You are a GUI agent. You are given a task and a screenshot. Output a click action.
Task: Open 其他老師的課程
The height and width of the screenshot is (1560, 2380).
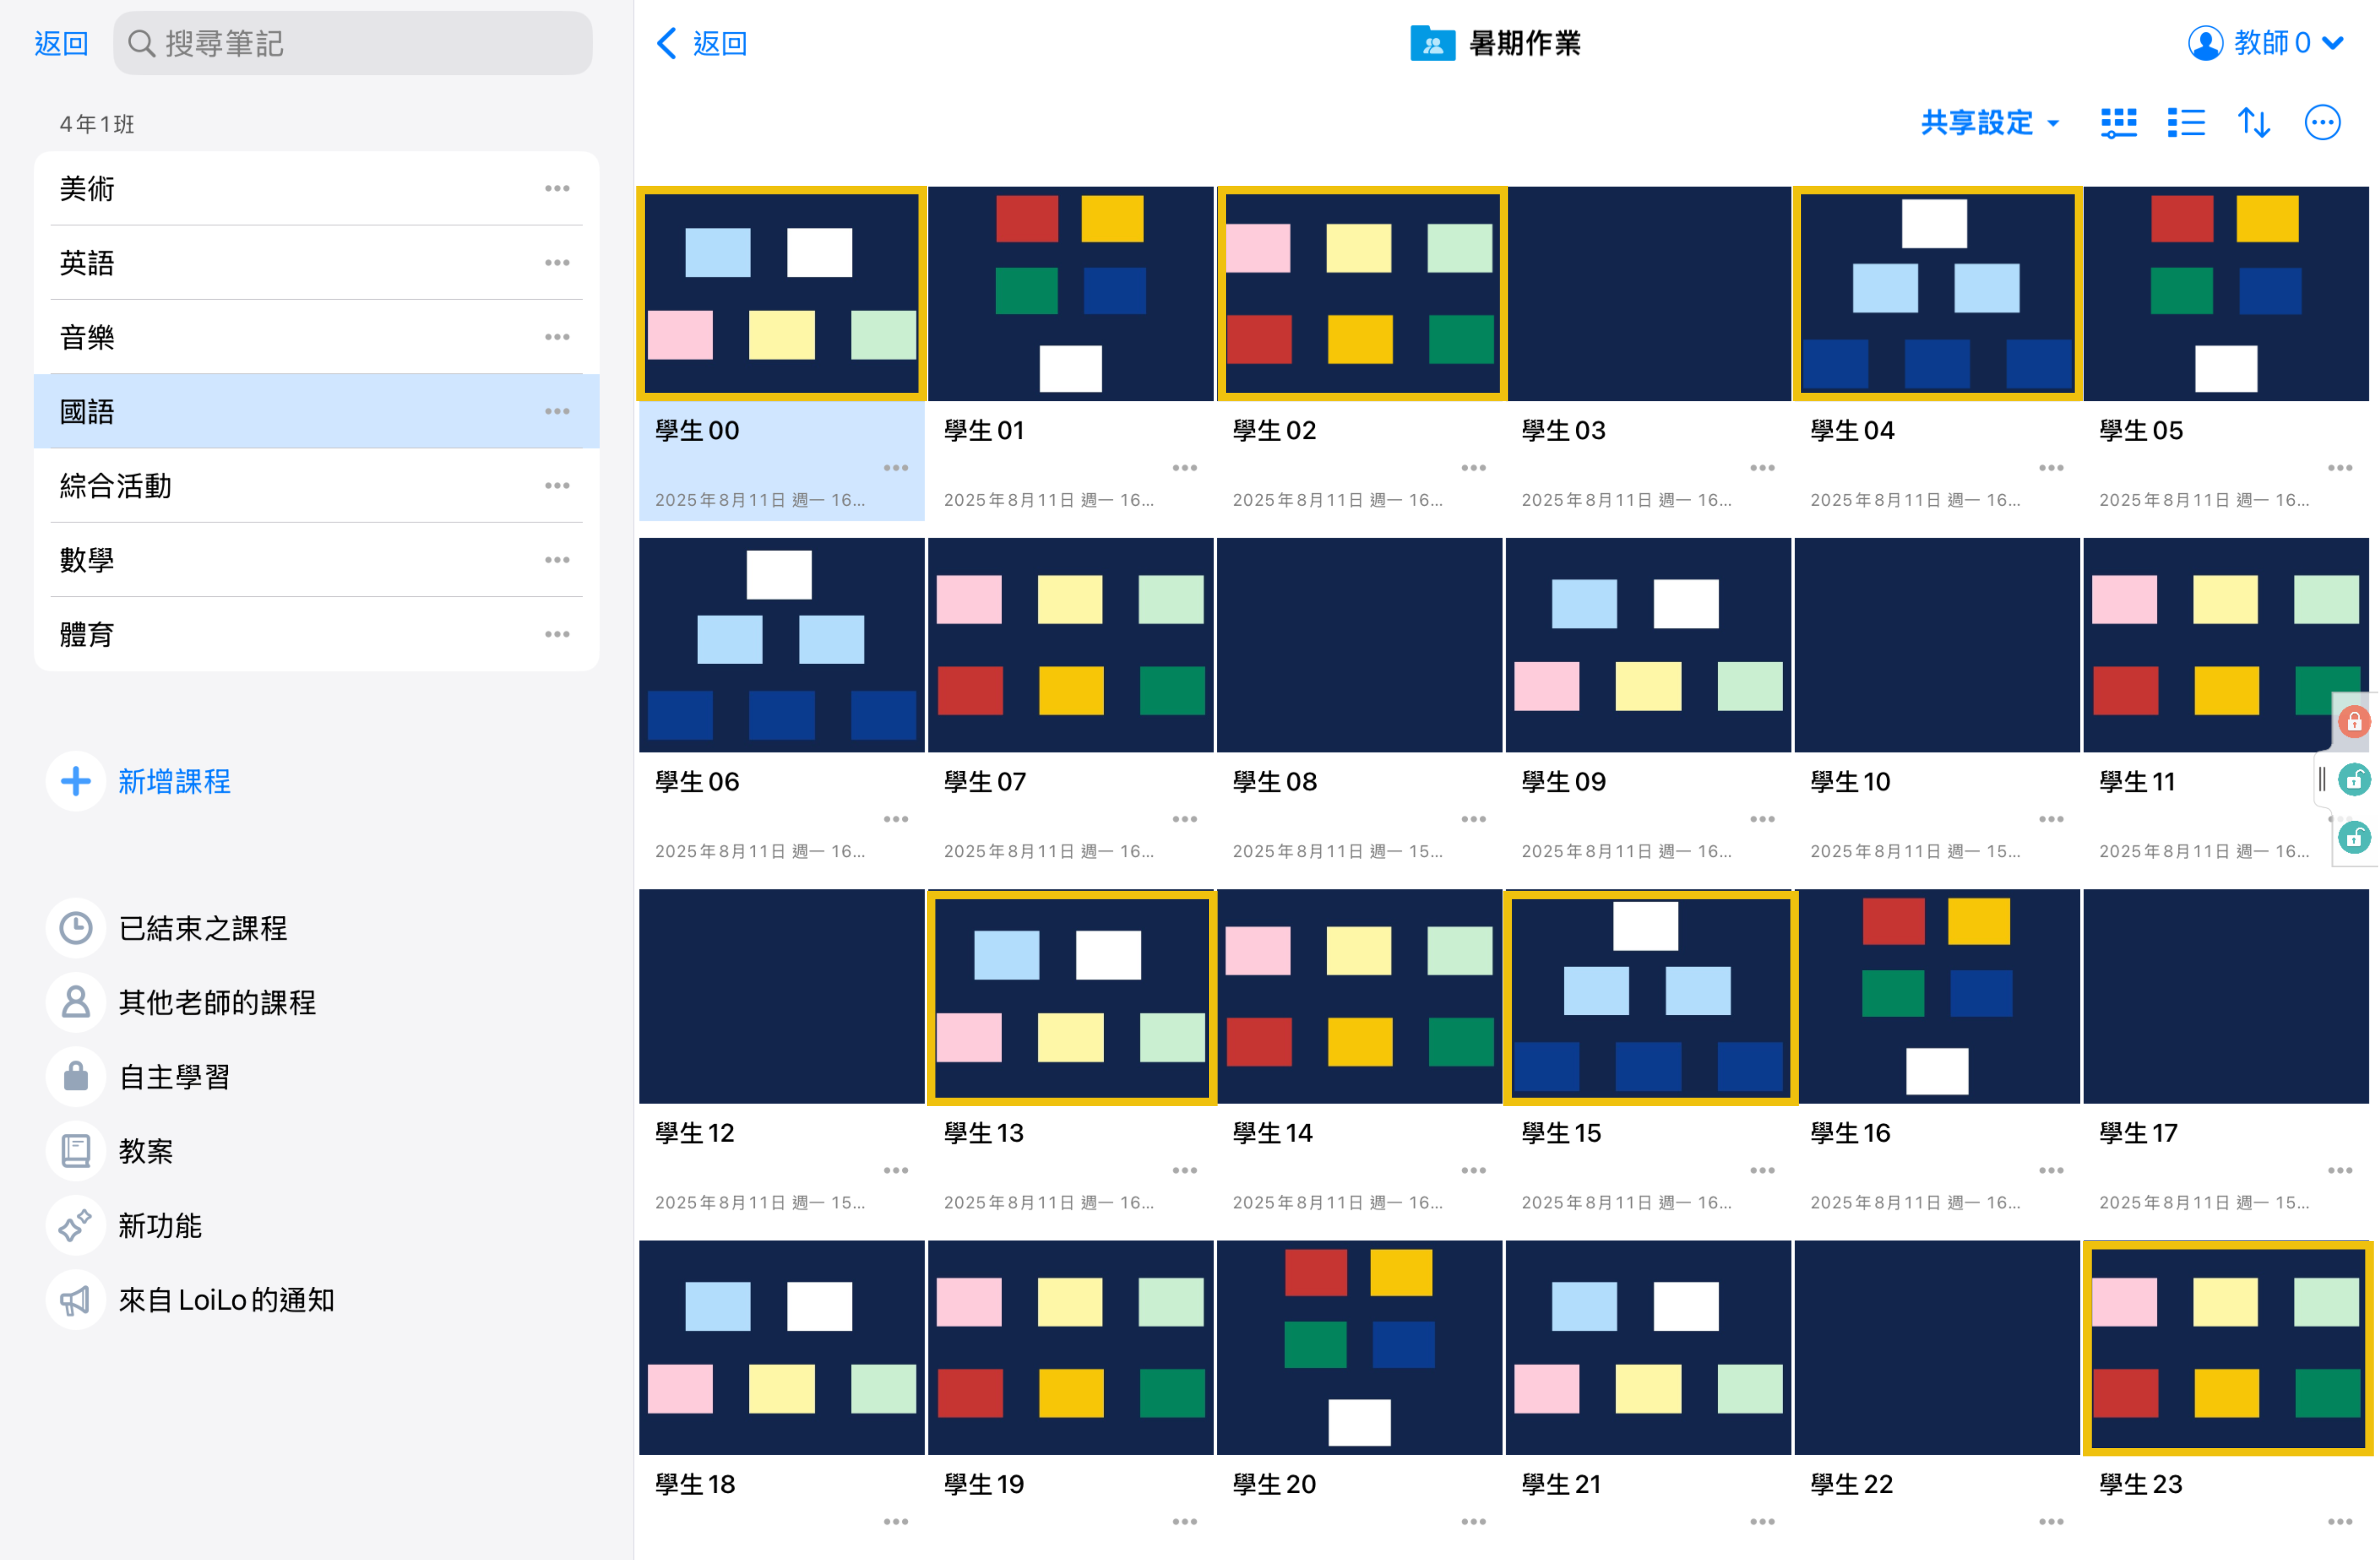[x=216, y=1002]
